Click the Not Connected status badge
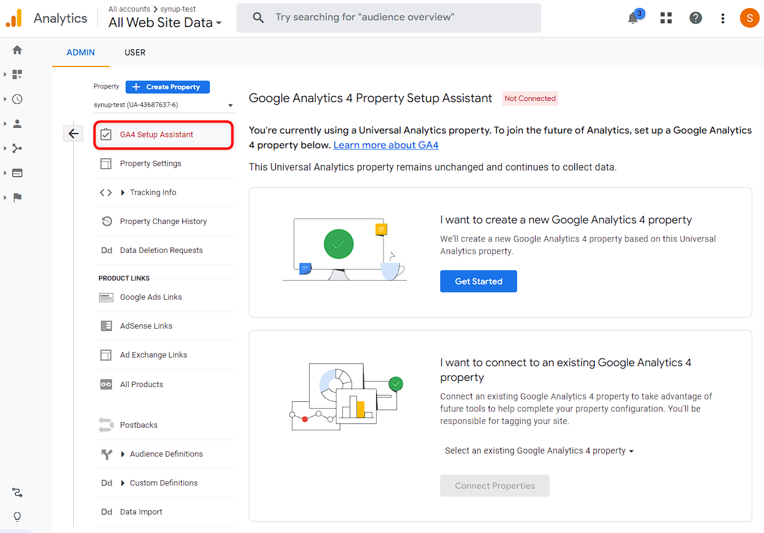The width and height of the screenshot is (764, 533). (x=530, y=98)
